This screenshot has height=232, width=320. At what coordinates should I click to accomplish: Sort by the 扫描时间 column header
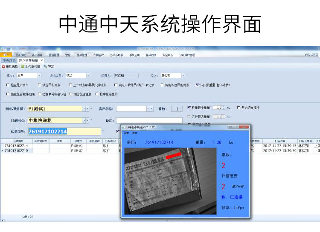pos(280,141)
